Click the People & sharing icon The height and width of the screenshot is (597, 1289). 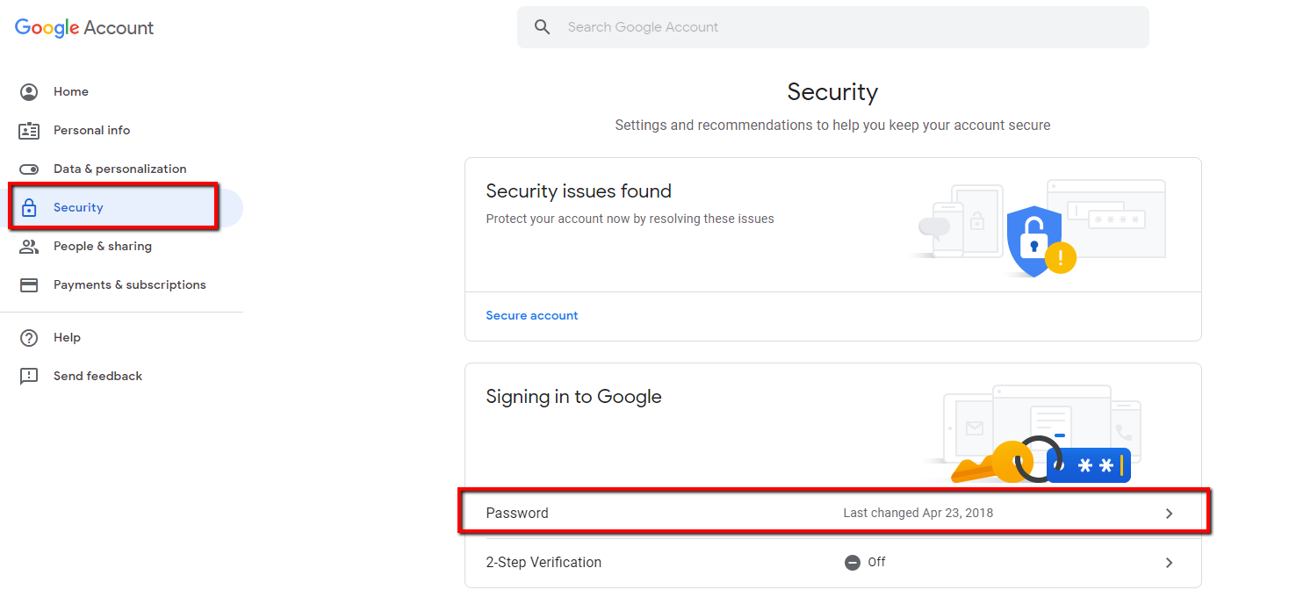point(29,247)
